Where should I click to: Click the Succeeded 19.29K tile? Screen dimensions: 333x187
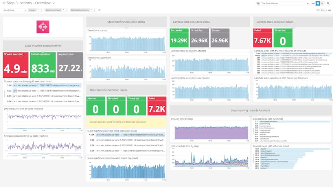(179, 38)
